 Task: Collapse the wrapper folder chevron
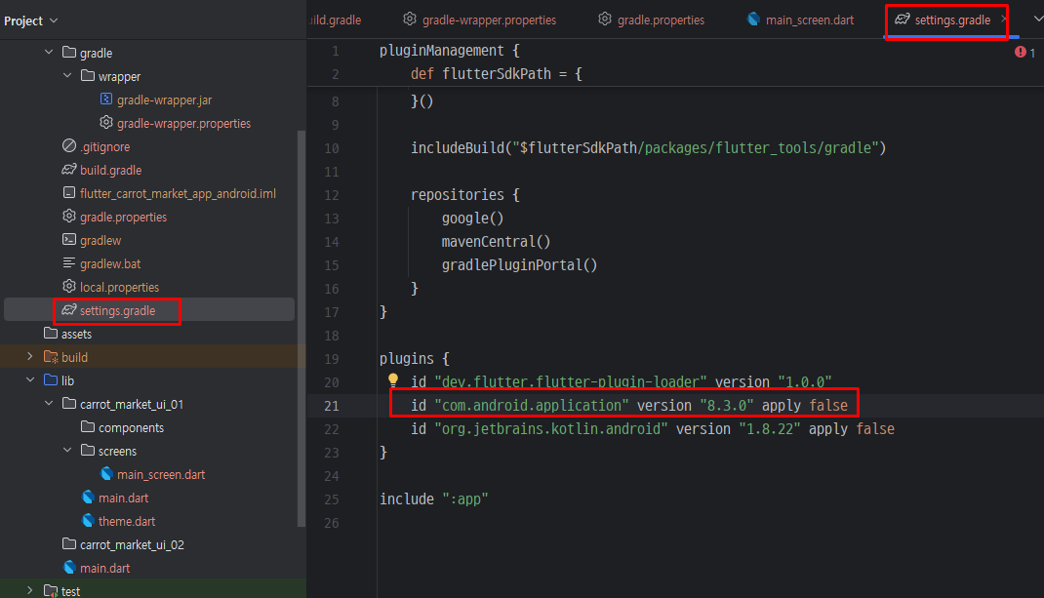(67, 75)
